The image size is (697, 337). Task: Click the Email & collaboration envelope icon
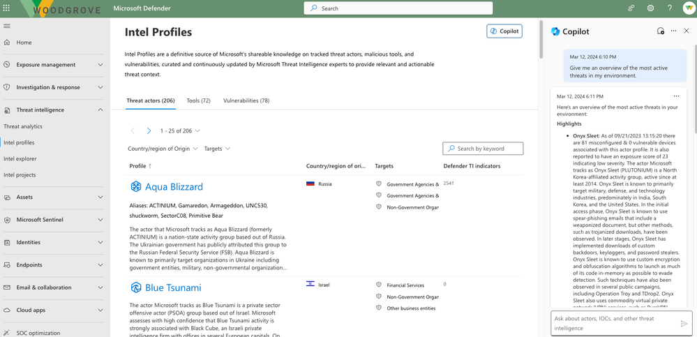pyautogui.click(x=7, y=287)
